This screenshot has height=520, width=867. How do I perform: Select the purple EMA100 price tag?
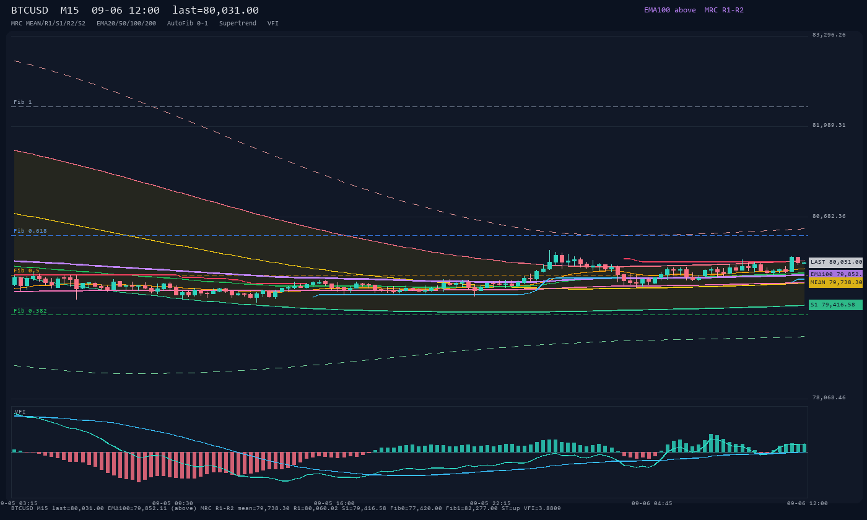coord(835,274)
